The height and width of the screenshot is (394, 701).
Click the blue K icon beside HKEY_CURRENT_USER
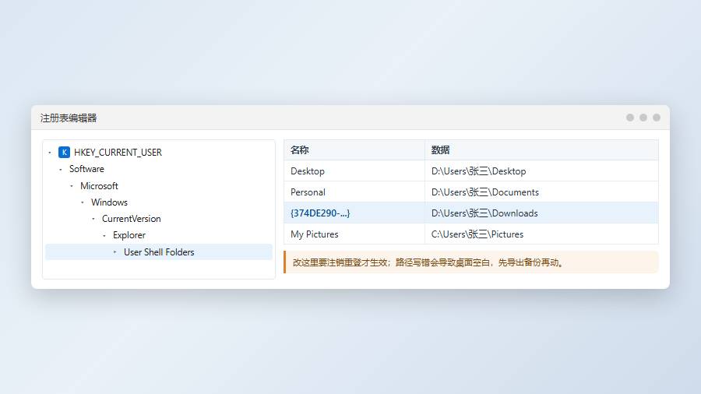tap(64, 153)
